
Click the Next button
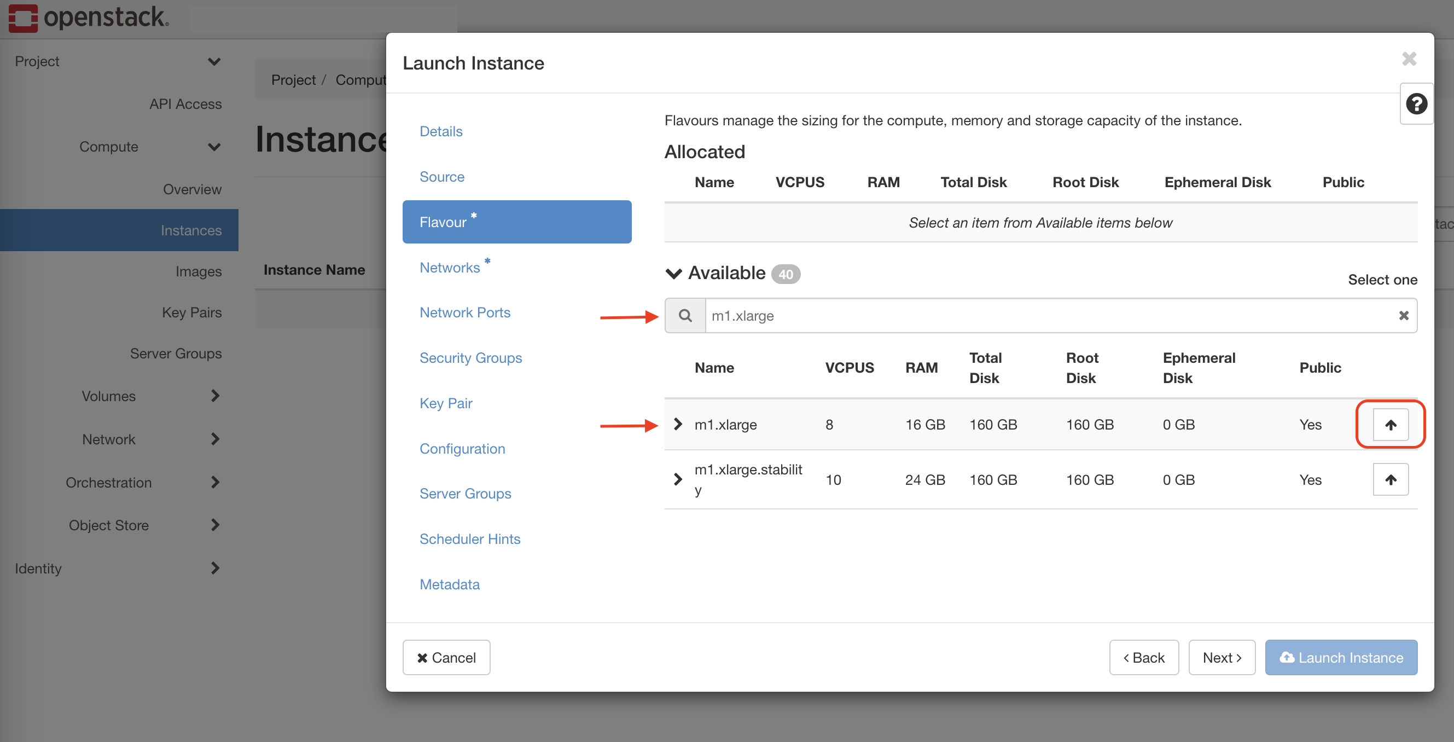point(1222,657)
